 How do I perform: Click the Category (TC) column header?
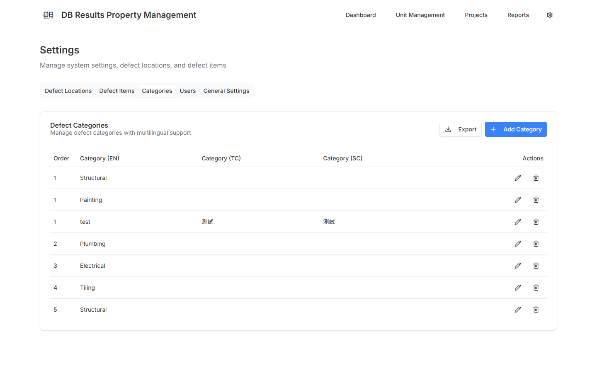[221, 158]
